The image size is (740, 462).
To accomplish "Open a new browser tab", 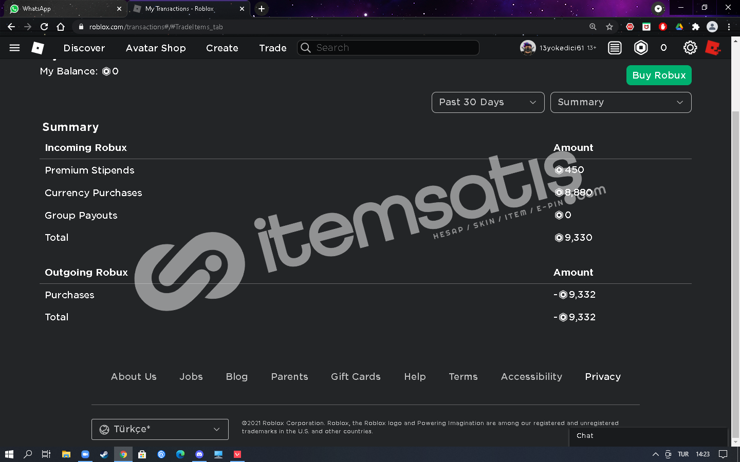I will coord(262,9).
